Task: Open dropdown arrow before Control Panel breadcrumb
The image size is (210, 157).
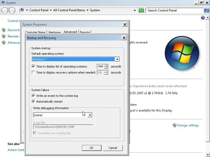Action: pos(27,10)
